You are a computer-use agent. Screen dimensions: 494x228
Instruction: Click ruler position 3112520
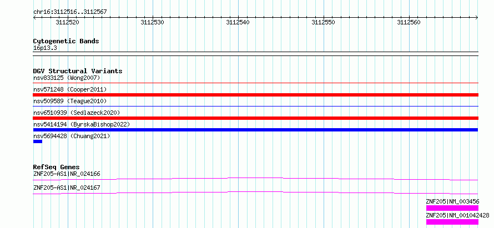tap(67, 22)
